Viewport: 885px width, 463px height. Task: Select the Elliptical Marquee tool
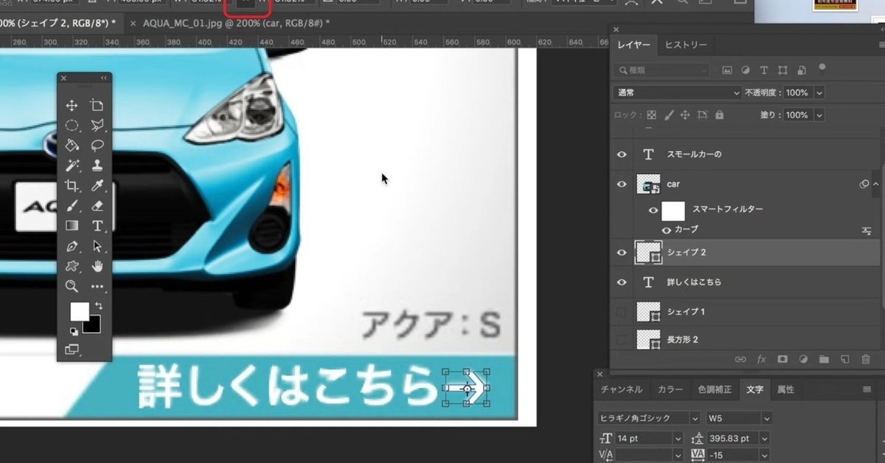click(x=72, y=126)
